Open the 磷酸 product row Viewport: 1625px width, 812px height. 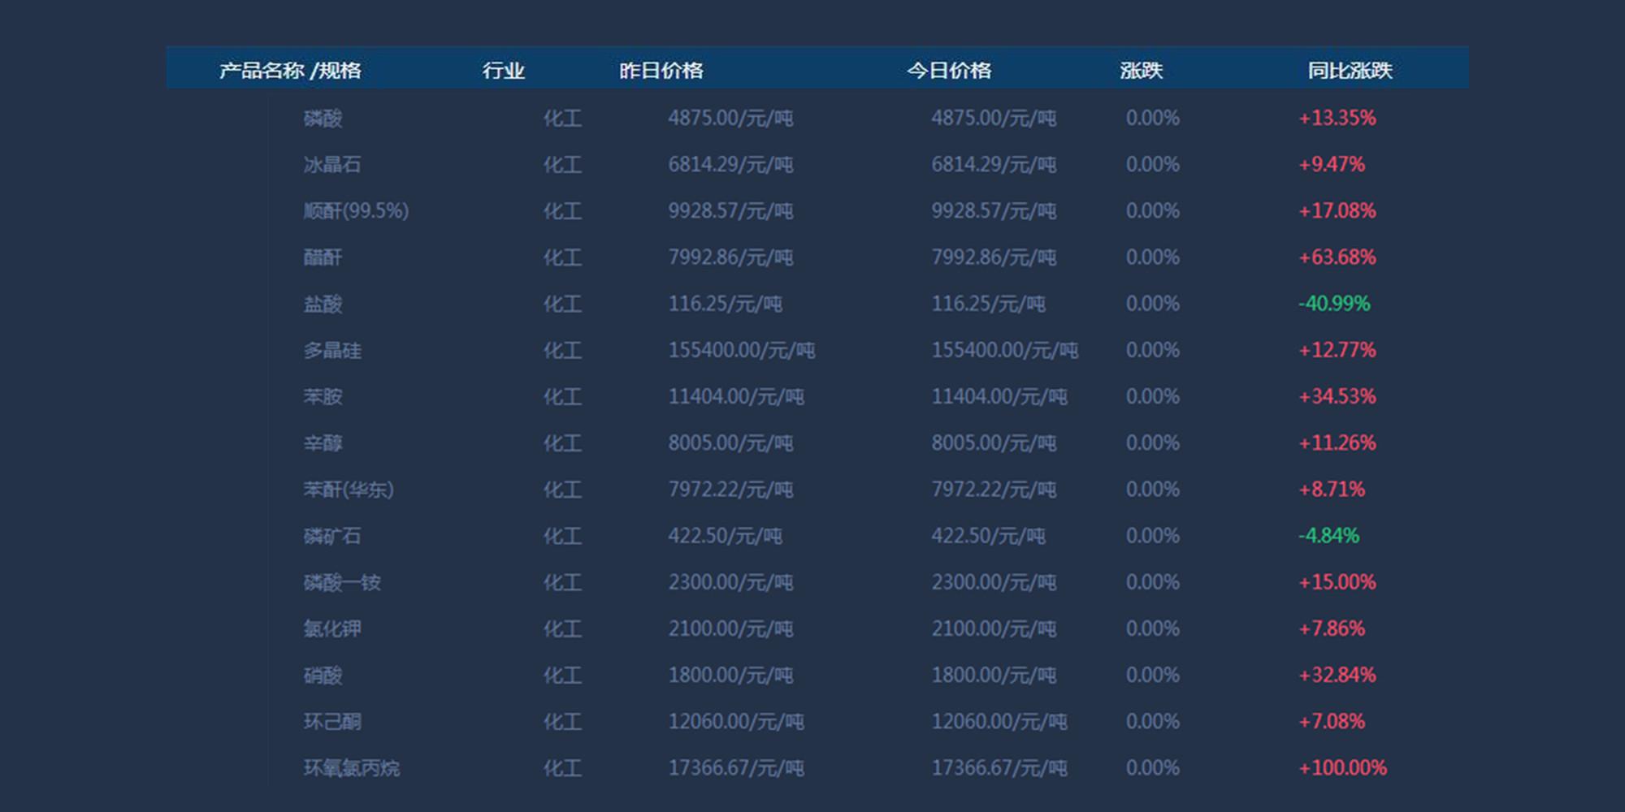[x=323, y=119]
